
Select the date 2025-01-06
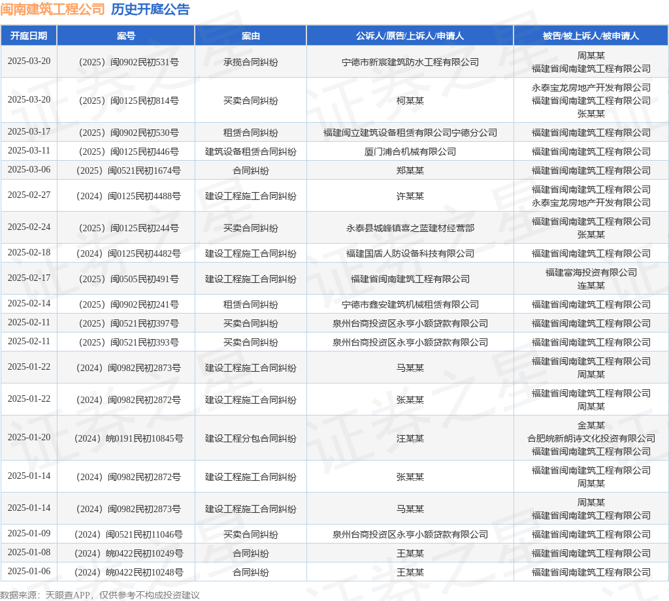pos(29,571)
